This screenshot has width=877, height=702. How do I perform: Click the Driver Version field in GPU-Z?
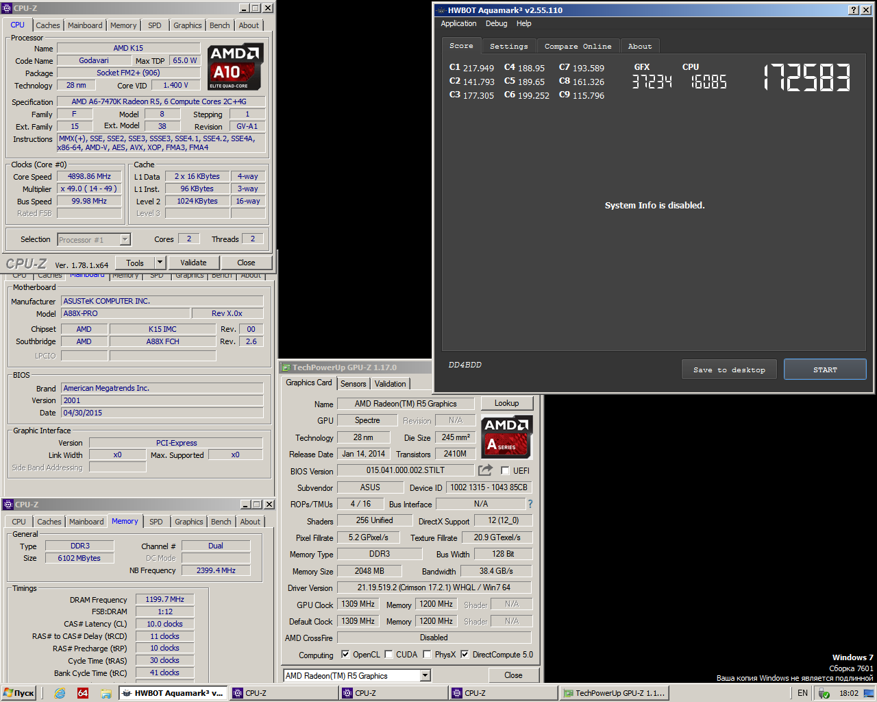[x=434, y=588]
